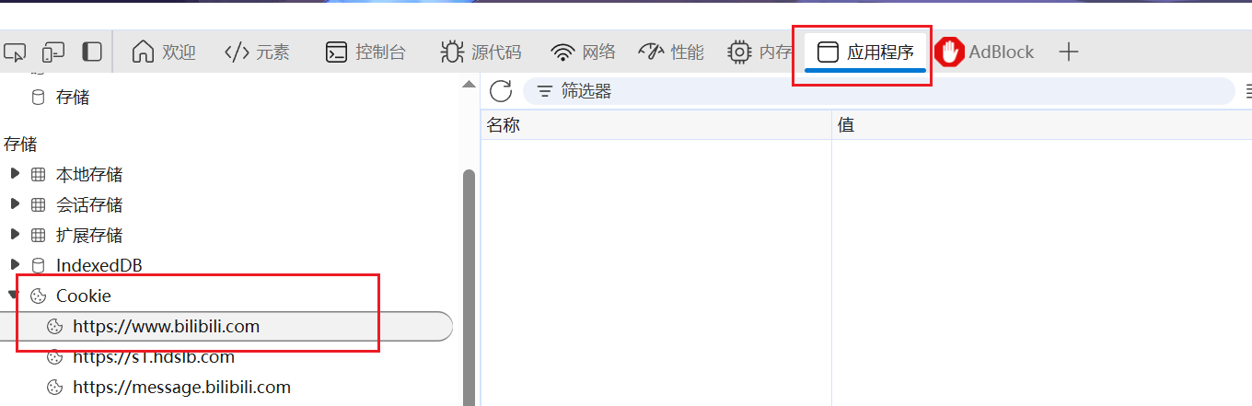The width and height of the screenshot is (1252, 406).
Task: Open the 元素 tab
Action: pos(258,52)
